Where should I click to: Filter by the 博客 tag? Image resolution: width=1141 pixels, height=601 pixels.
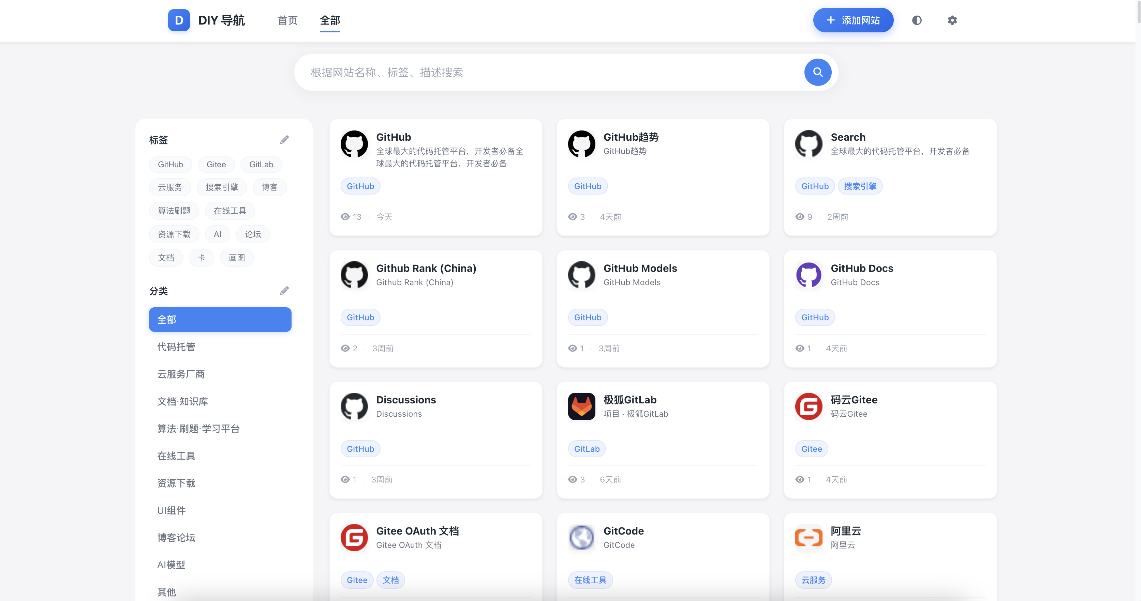click(269, 187)
